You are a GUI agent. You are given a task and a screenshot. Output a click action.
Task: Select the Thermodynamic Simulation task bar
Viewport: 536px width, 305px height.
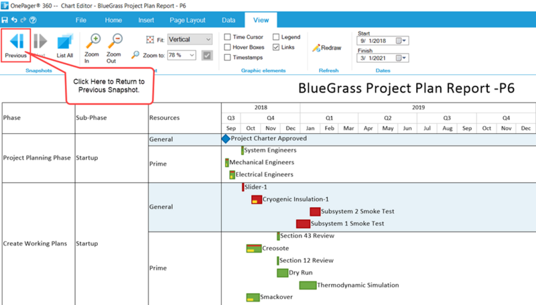click(x=308, y=285)
